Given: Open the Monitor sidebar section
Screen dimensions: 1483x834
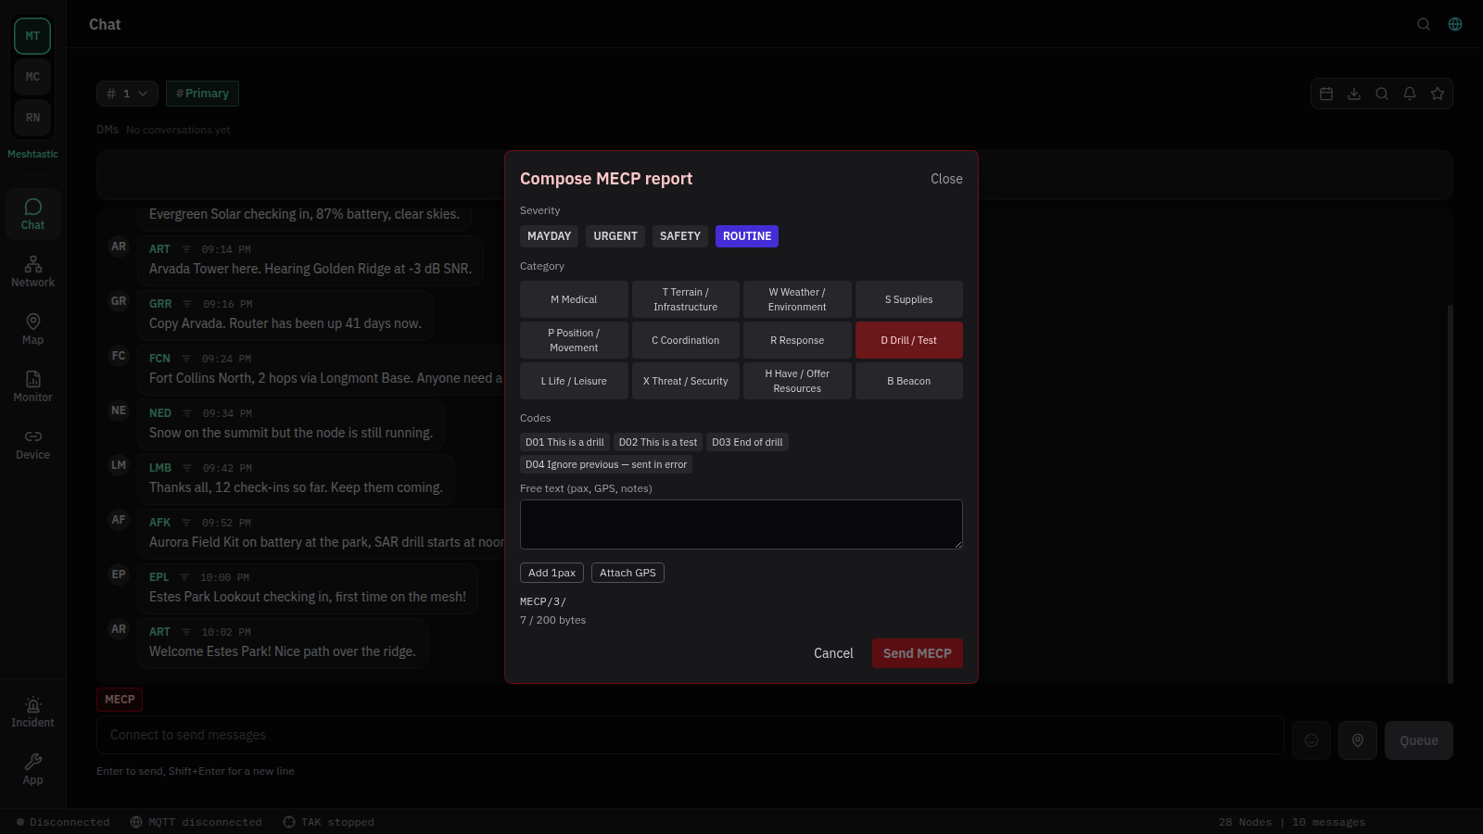Looking at the screenshot, I should click(32, 387).
